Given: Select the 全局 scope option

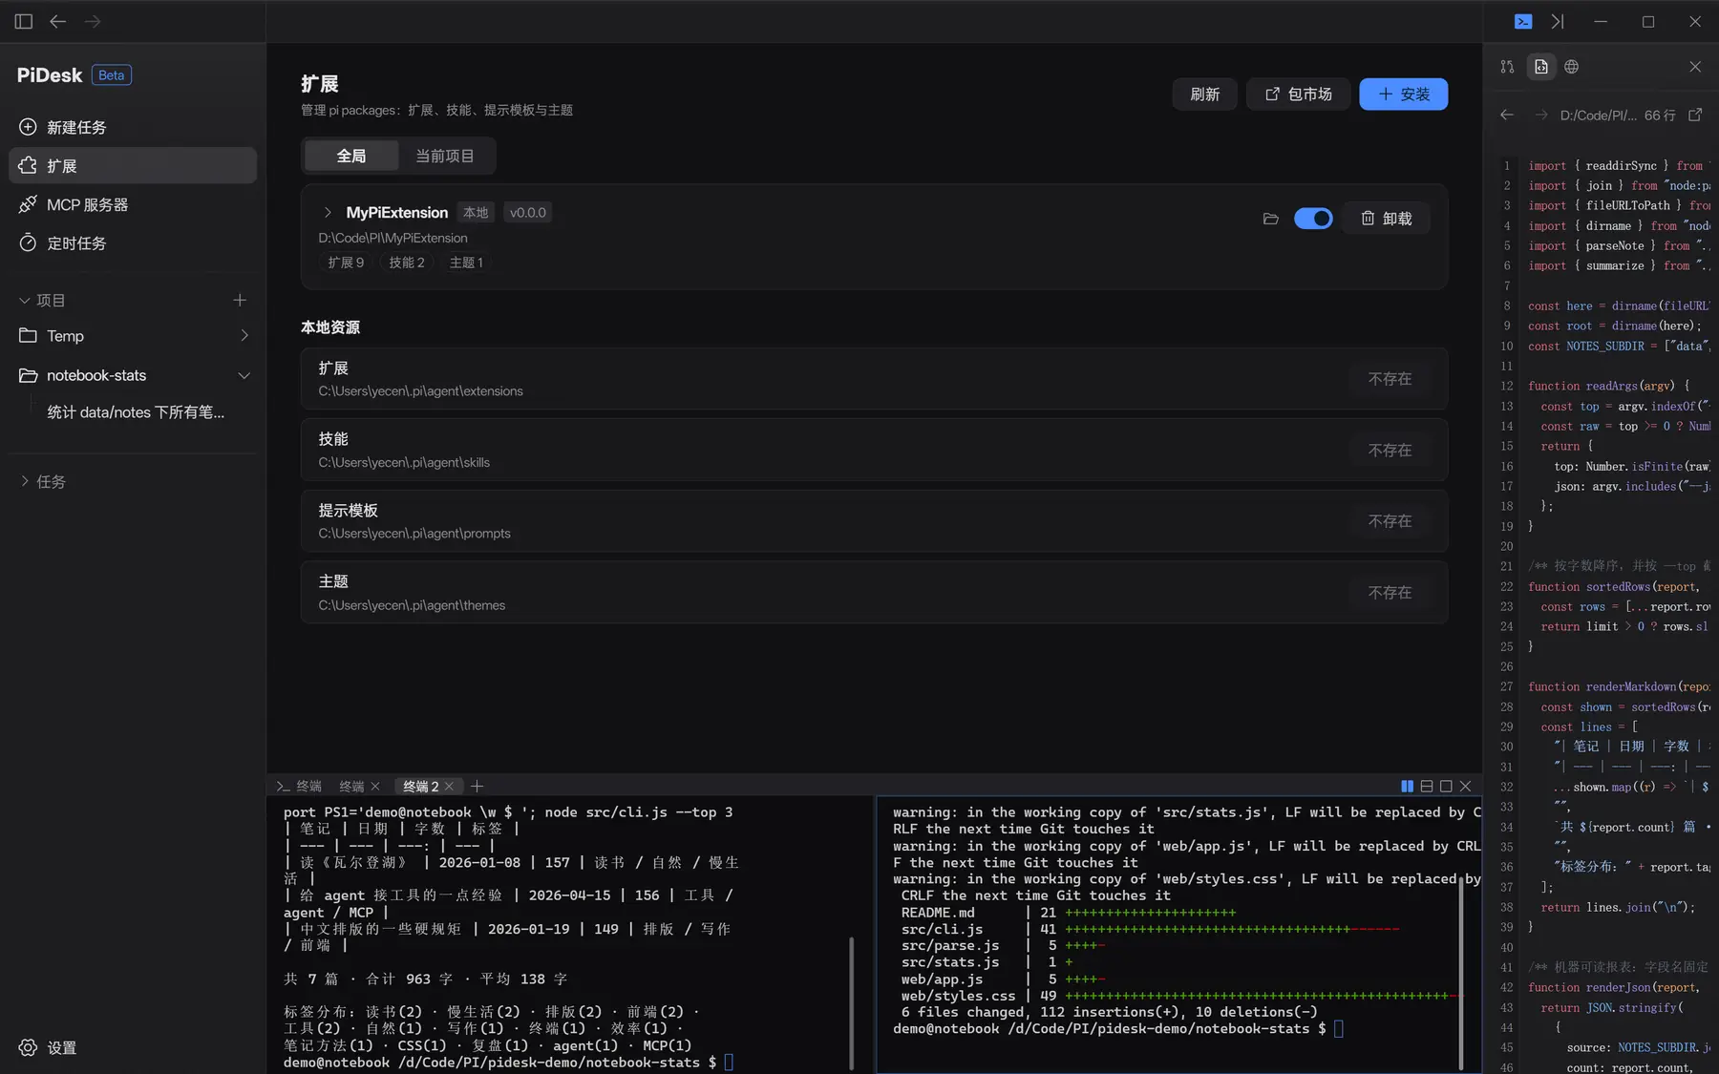Looking at the screenshot, I should coord(350,156).
